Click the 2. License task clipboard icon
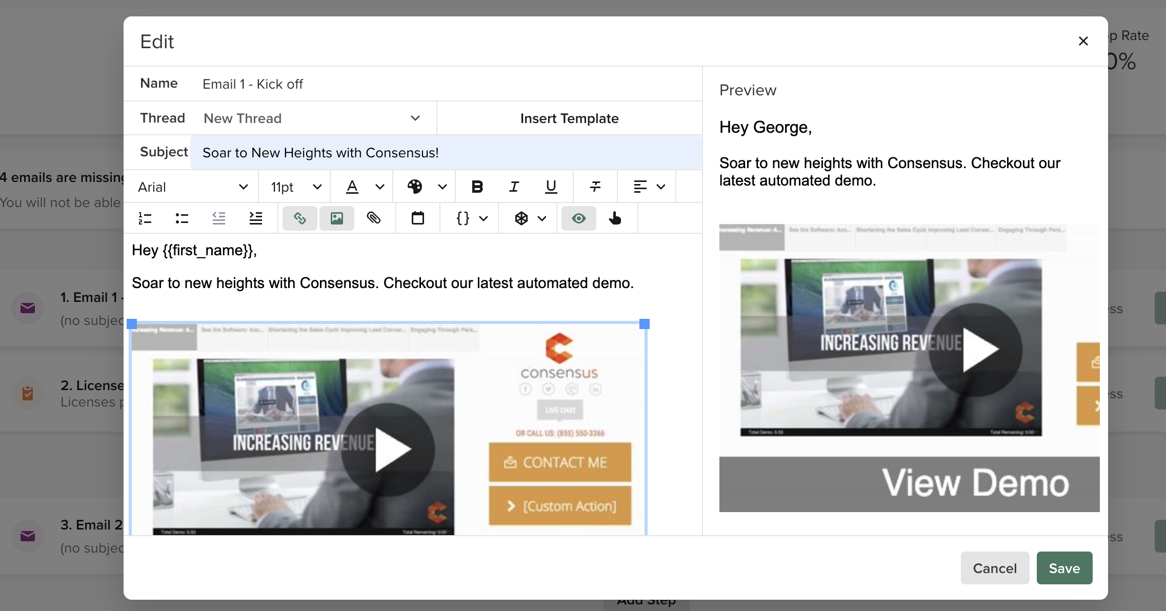This screenshot has height=611, width=1166. pyautogui.click(x=28, y=393)
